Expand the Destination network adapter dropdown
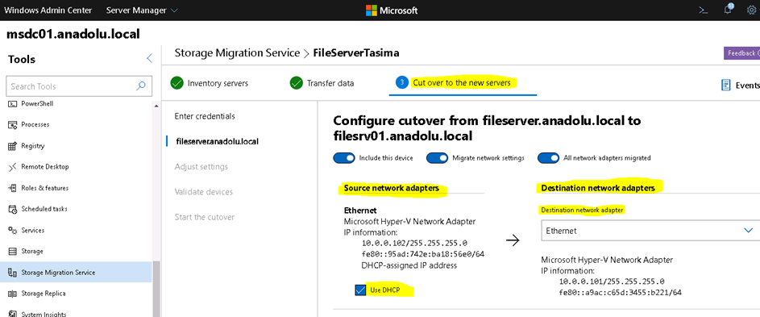 (x=650, y=231)
